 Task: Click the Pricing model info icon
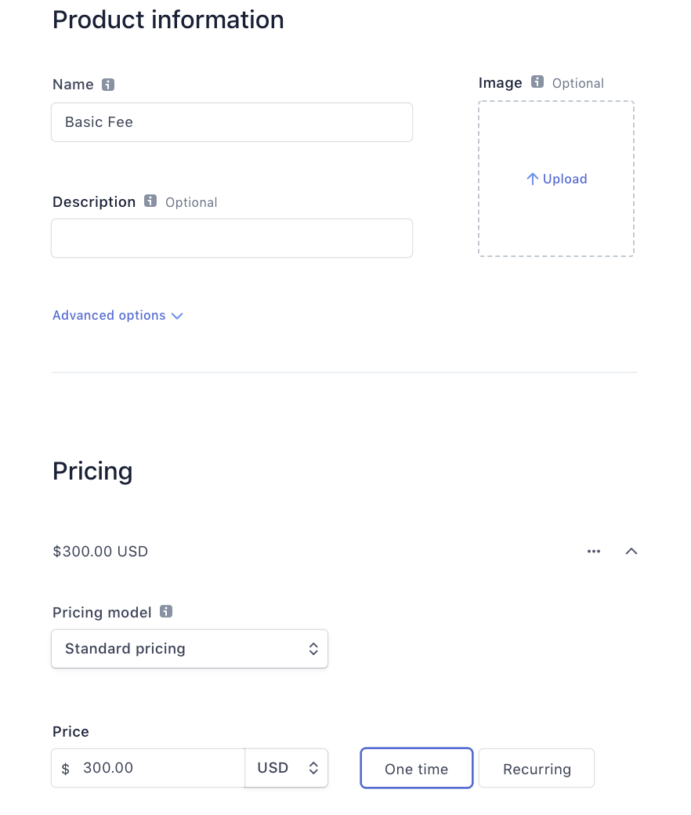pyautogui.click(x=166, y=611)
